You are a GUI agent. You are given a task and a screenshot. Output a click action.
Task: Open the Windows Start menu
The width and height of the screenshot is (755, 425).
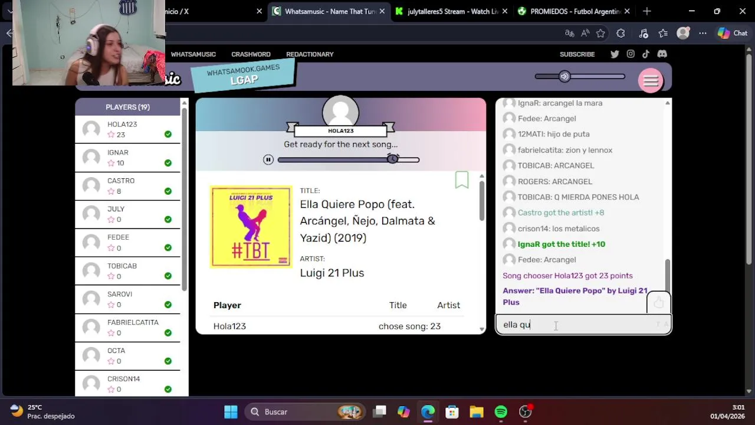pyautogui.click(x=231, y=411)
